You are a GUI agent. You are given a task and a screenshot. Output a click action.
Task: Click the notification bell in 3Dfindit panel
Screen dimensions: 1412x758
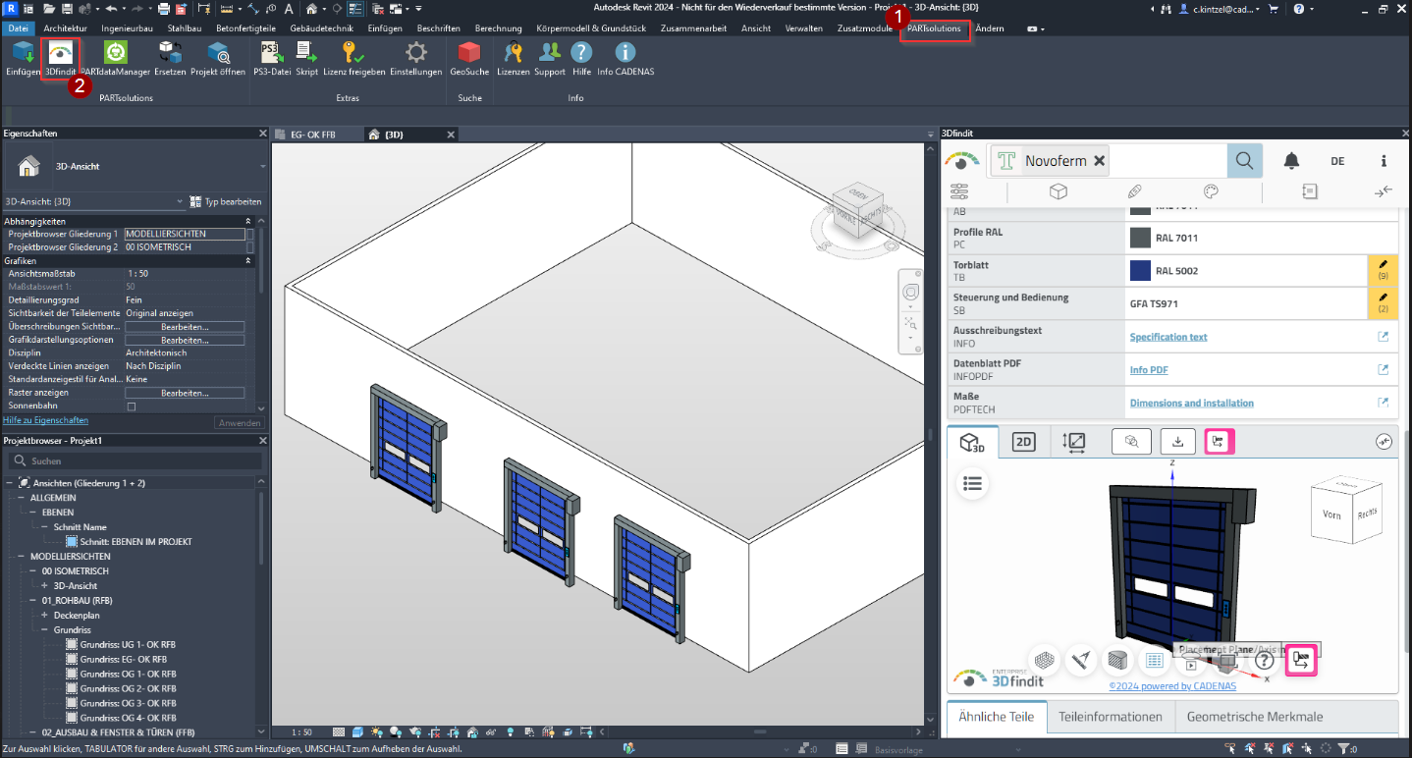1291,161
